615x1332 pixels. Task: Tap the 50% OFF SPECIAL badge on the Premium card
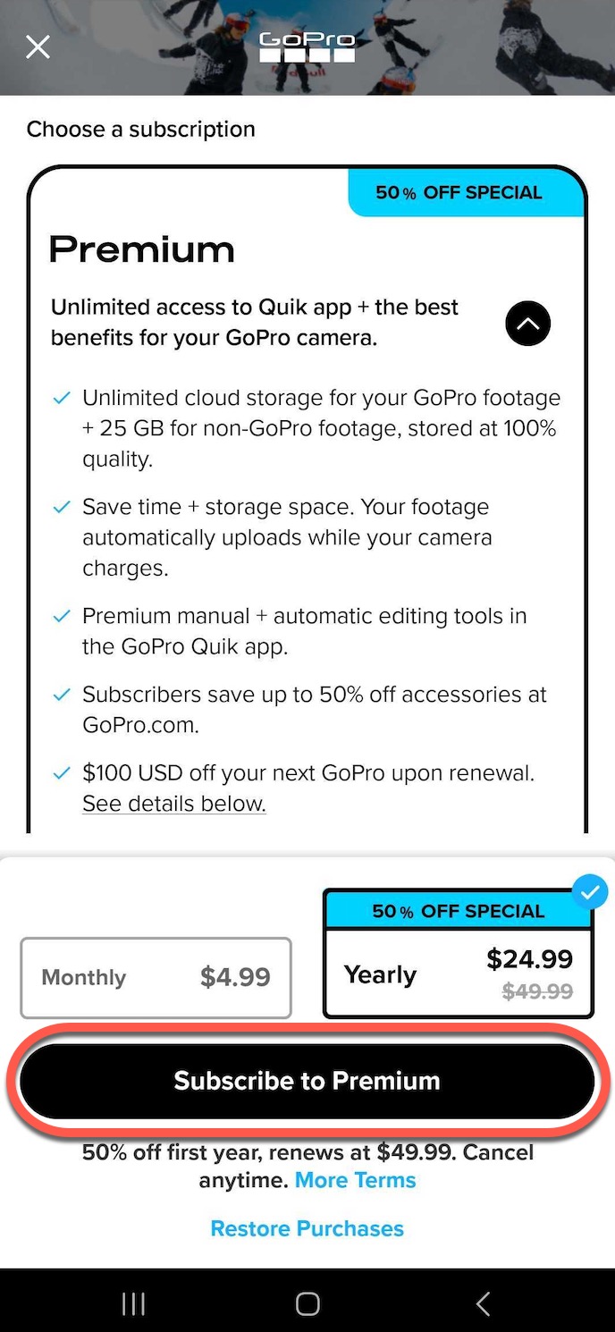coord(459,192)
